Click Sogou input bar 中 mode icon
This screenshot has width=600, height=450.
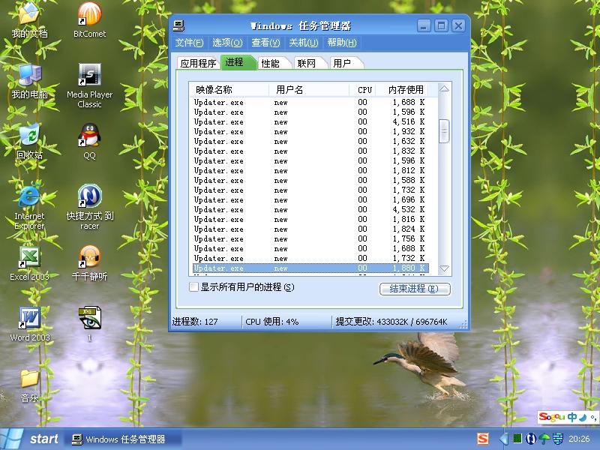click(x=572, y=417)
